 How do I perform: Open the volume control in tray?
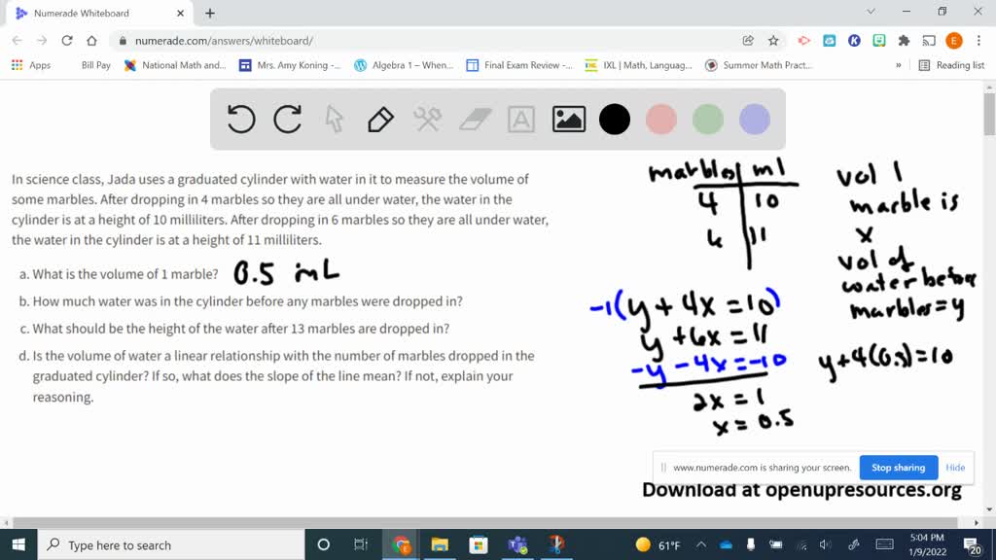click(825, 544)
